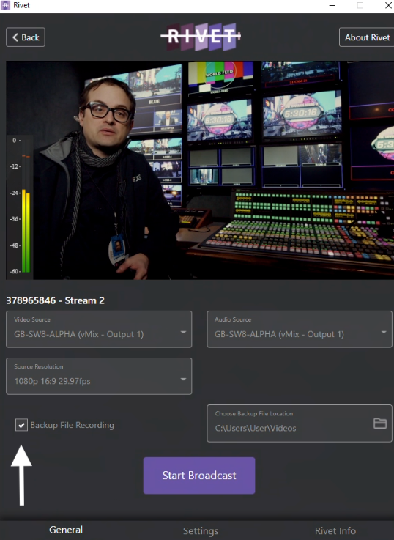Open the About Rivet dialog
This screenshot has height=540, width=394.
[x=367, y=37]
